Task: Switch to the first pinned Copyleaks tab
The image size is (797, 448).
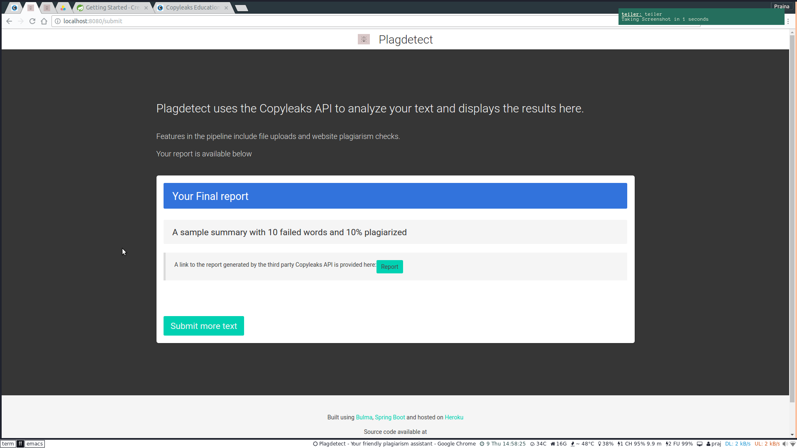Action: [x=15, y=8]
